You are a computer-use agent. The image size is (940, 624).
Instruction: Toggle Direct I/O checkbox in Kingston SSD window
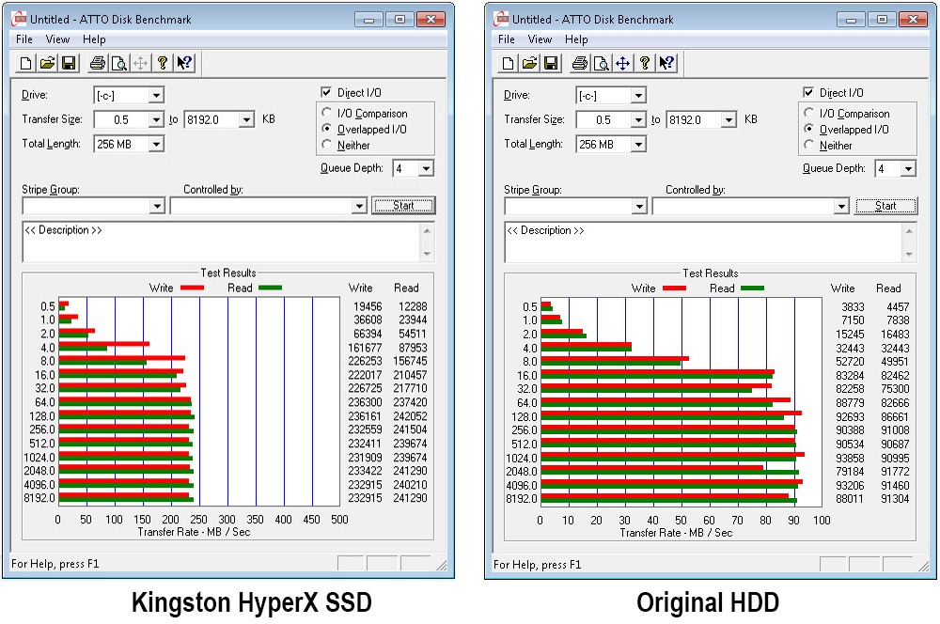point(326,92)
